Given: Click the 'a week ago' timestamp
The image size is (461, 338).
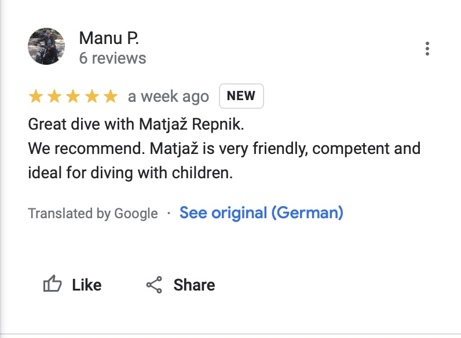Looking at the screenshot, I should coord(168,97).
